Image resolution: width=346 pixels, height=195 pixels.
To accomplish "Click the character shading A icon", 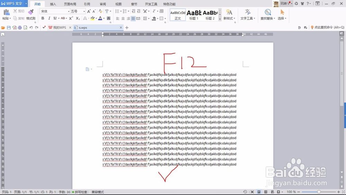I will (109, 18).
